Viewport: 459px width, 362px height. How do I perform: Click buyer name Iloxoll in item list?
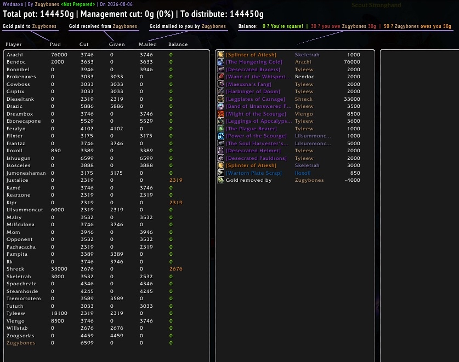[x=303, y=173]
